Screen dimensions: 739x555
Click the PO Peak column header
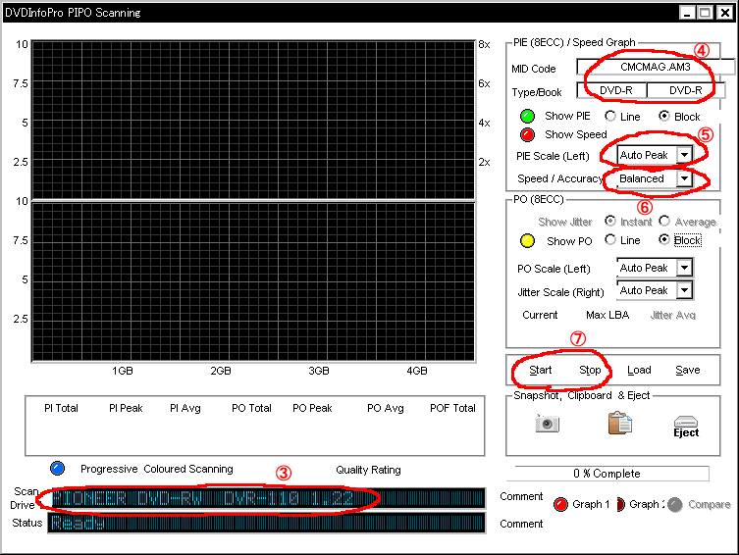(x=312, y=408)
